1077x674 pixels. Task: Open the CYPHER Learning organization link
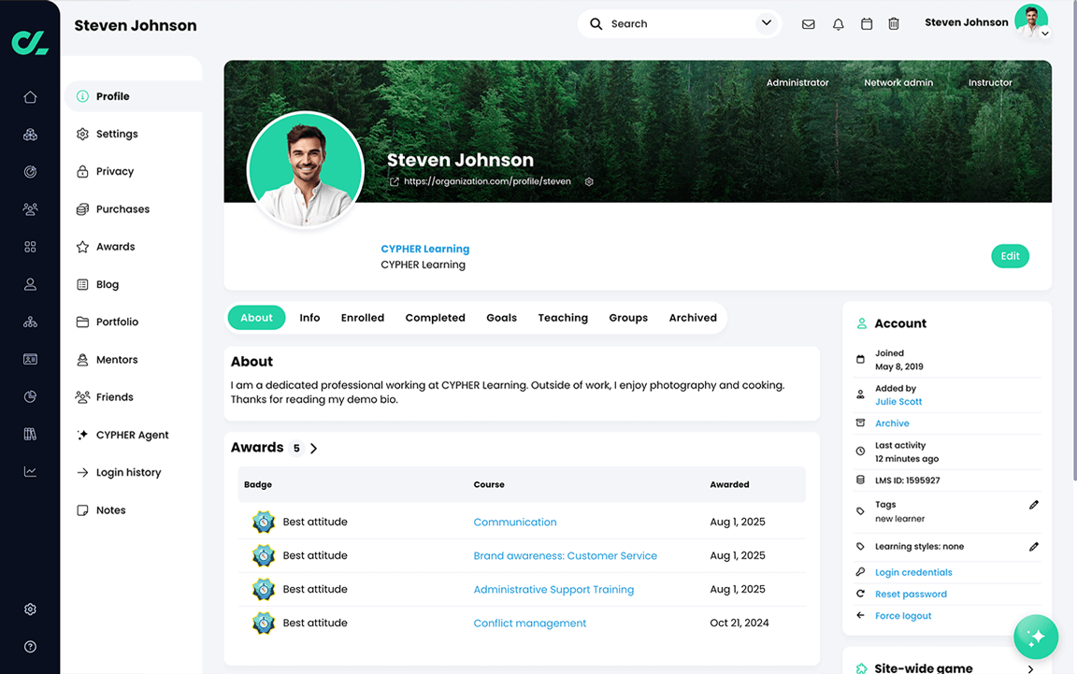pos(425,249)
